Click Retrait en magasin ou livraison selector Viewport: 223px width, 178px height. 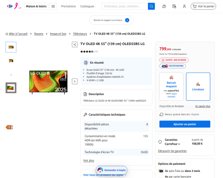(111, 20)
